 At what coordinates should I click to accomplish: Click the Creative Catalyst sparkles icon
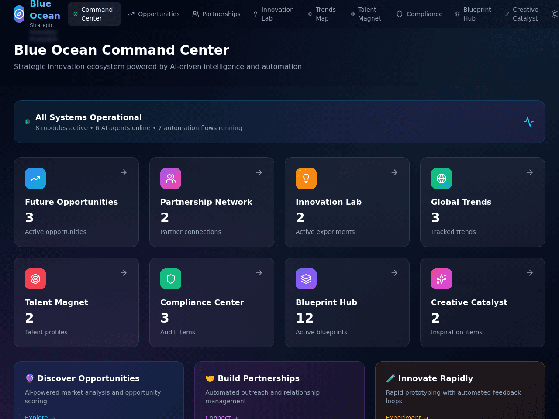coord(442,279)
